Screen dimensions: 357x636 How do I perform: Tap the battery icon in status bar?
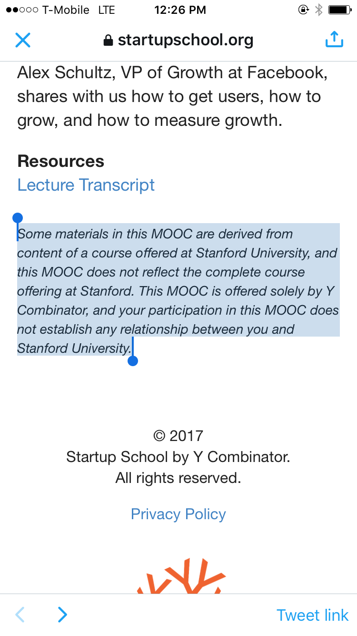339,10
